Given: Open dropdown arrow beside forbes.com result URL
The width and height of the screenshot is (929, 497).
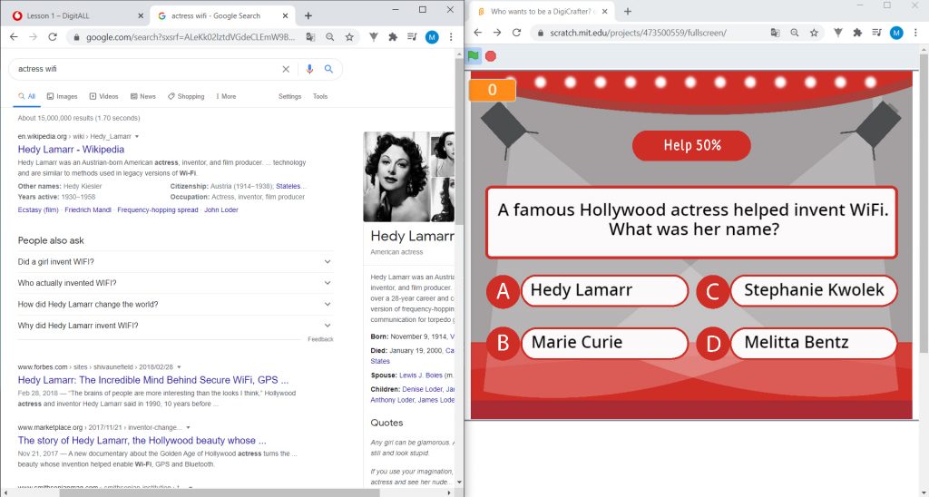Looking at the screenshot, I should 179,367.
